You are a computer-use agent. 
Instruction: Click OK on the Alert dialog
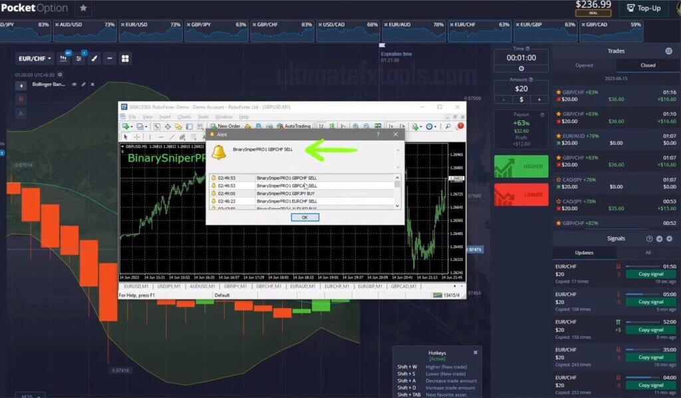[304, 217]
